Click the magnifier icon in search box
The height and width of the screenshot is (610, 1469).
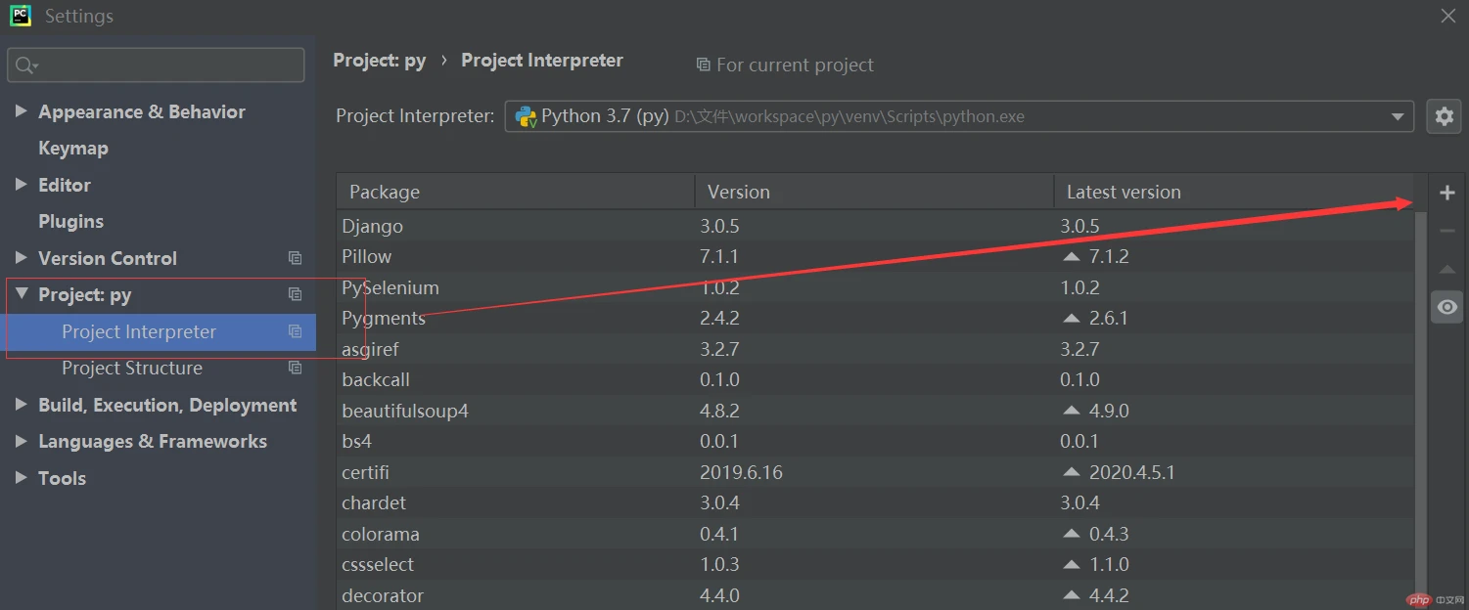(x=24, y=65)
